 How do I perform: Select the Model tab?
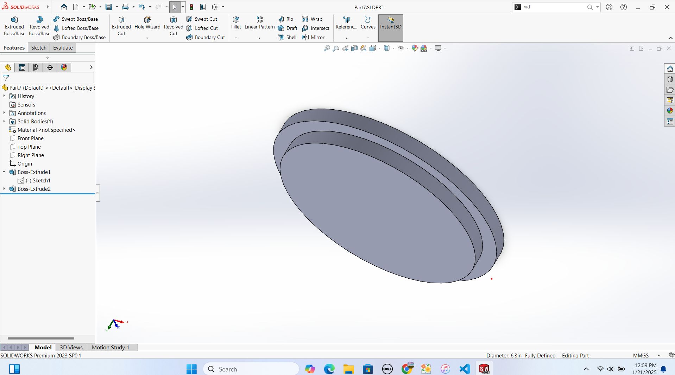pos(43,347)
